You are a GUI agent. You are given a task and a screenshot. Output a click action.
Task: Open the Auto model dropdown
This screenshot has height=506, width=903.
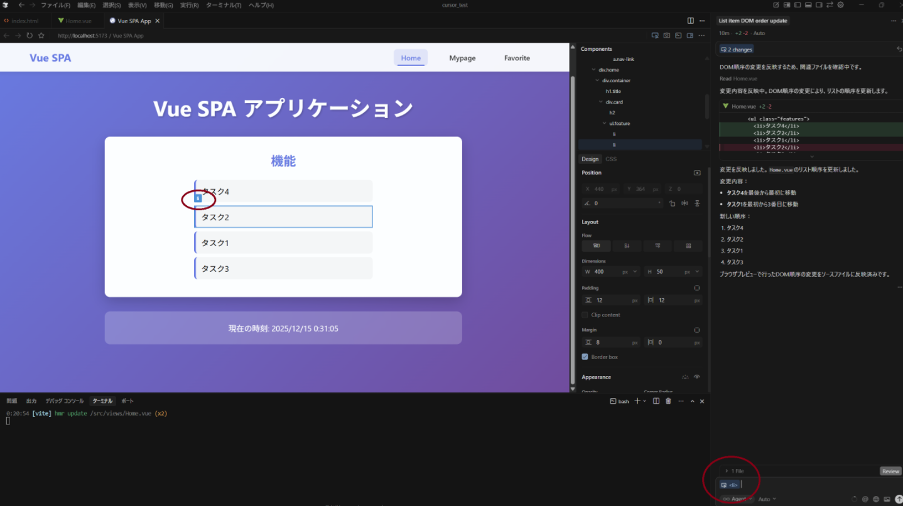(767, 499)
